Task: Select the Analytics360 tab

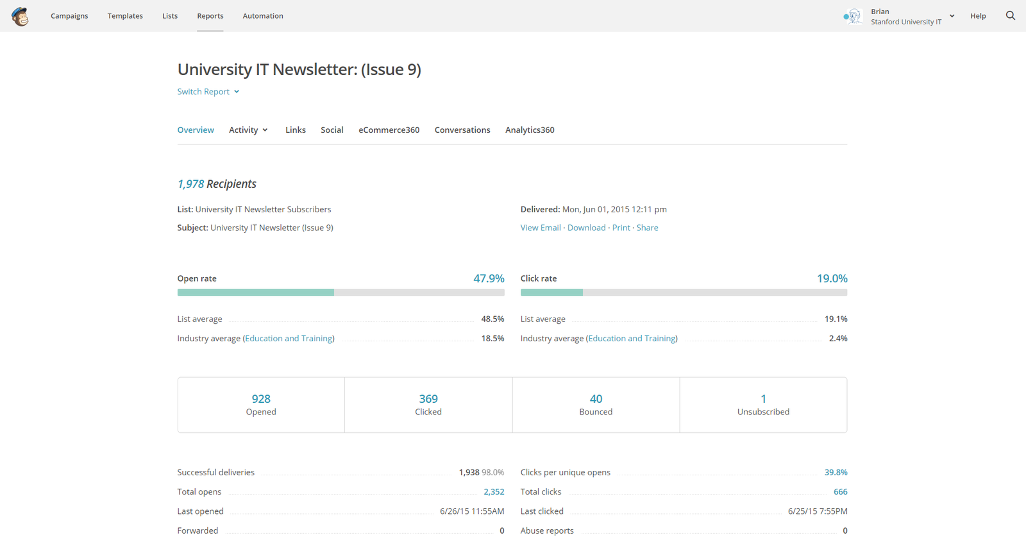Action: coord(530,130)
